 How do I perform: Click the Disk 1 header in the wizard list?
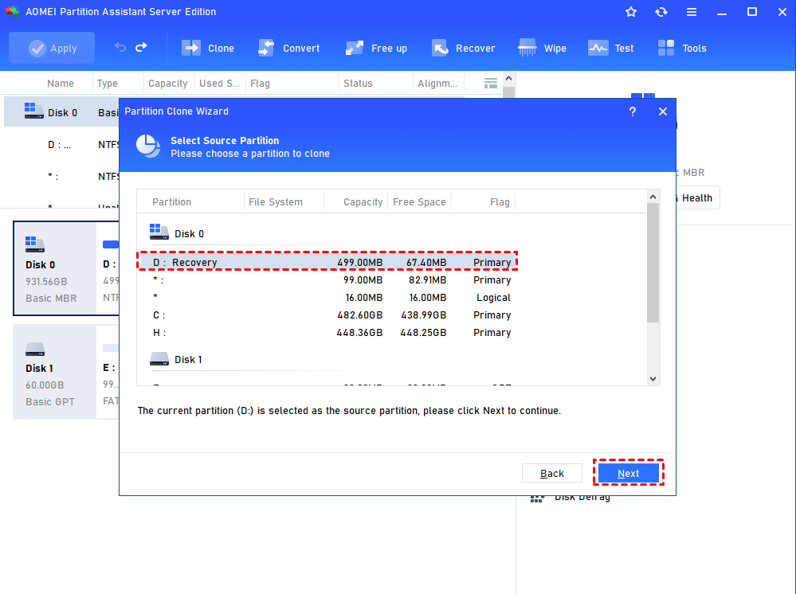coord(175,359)
